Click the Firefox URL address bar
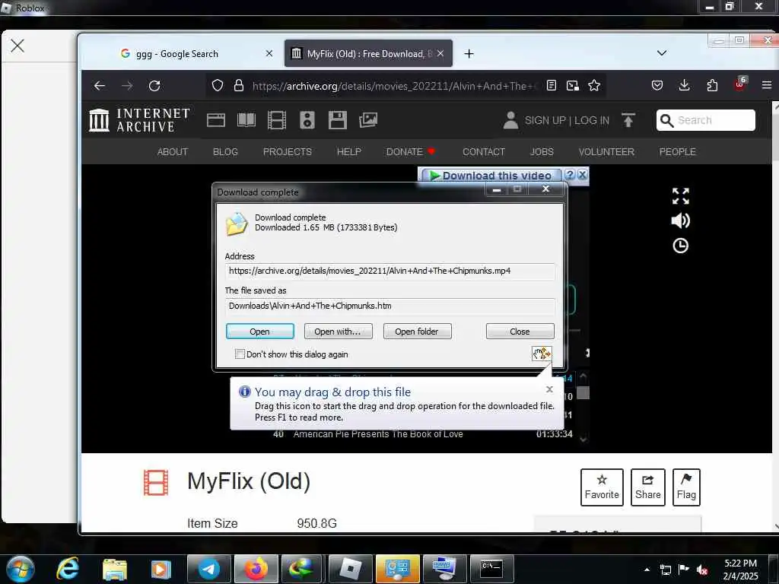Image resolution: width=779 pixels, height=584 pixels. click(x=393, y=86)
